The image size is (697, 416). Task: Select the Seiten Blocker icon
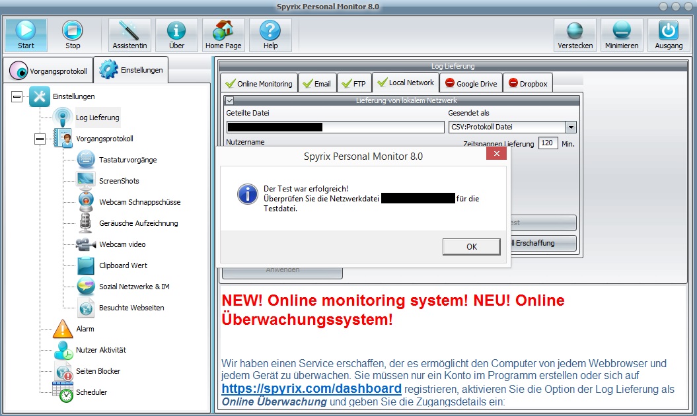(x=63, y=371)
